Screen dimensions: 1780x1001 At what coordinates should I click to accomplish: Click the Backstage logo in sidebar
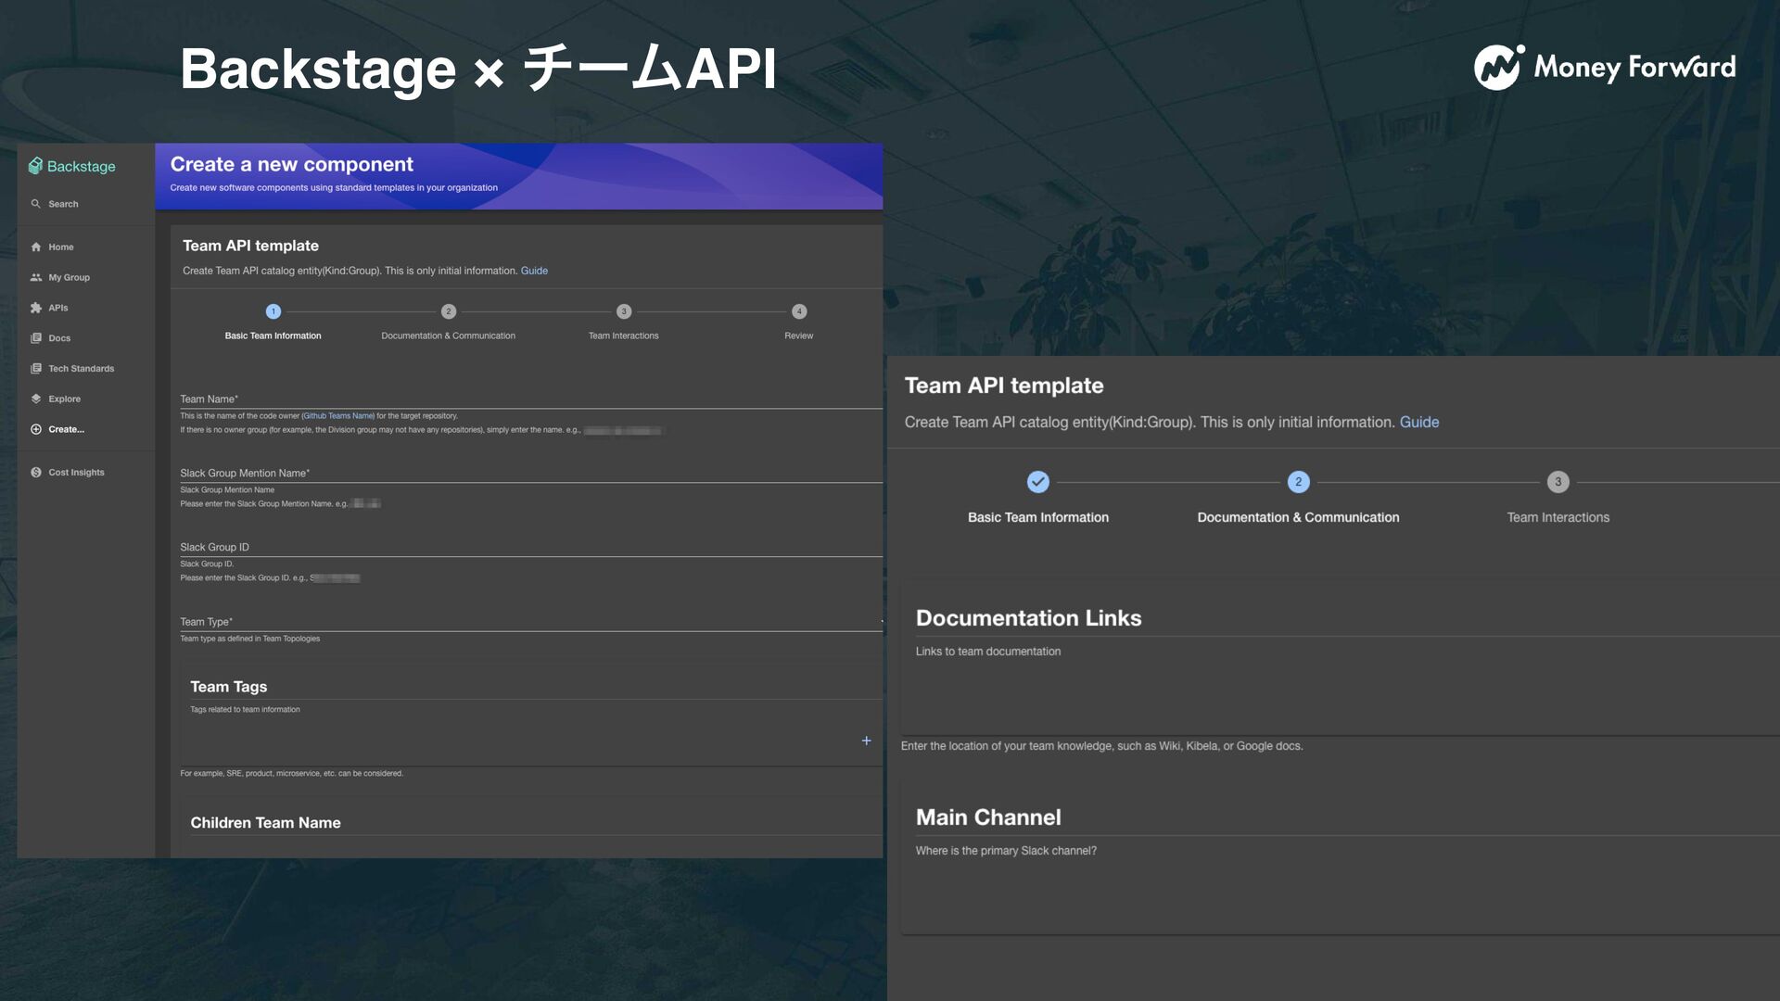pyautogui.click(x=72, y=166)
